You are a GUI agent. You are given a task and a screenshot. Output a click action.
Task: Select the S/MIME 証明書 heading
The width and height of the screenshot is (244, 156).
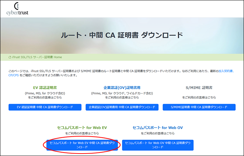[x=199, y=88]
